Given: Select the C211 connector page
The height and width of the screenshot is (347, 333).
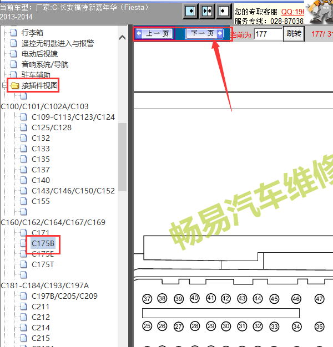Looking at the screenshot, I should [x=41, y=307].
